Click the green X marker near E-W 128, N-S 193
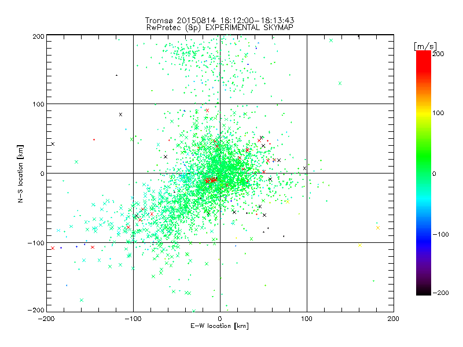This screenshot has height=347, width=463. click(x=331, y=40)
